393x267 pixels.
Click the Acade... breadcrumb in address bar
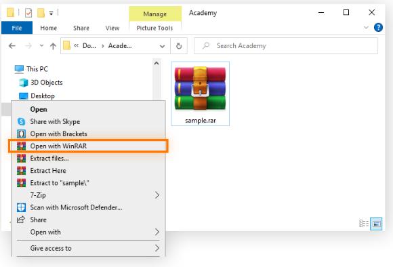120,46
